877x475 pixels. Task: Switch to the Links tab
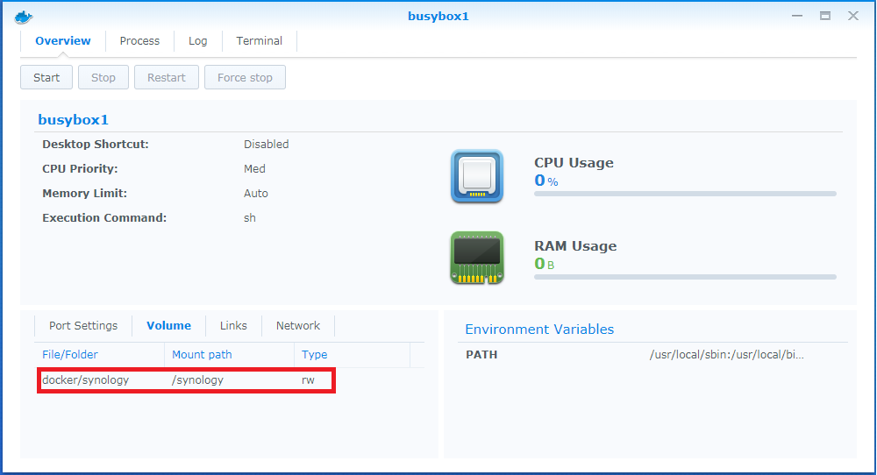pos(233,326)
